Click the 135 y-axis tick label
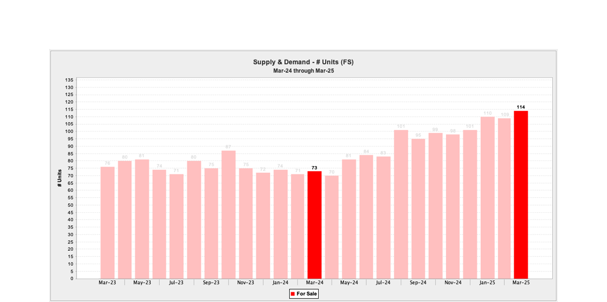 click(x=69, y=80)
